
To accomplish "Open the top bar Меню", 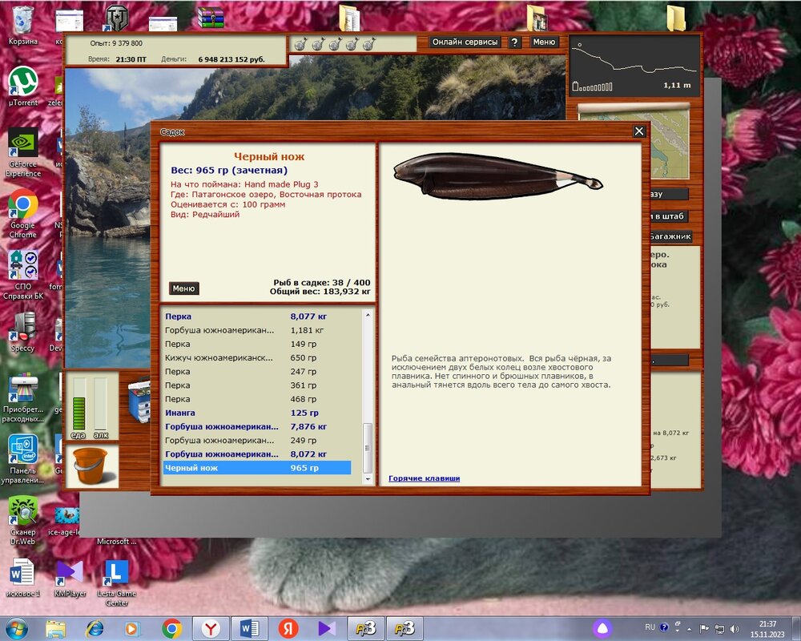I will pos(543,42).
